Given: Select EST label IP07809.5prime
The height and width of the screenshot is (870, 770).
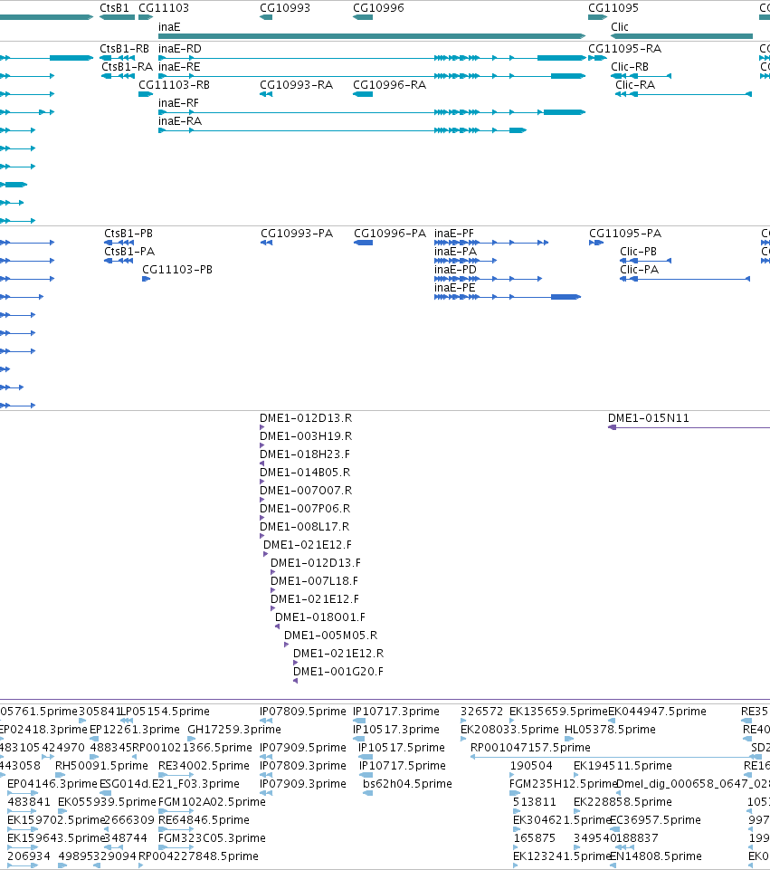Looking at the screenshot, I should tap(303, 712).
